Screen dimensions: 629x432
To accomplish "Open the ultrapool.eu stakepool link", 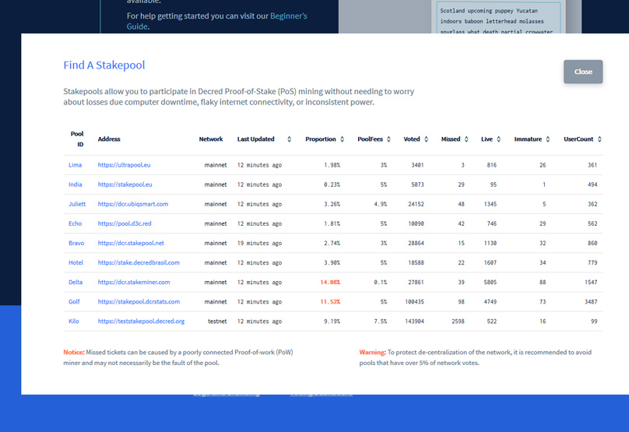I will (125, 165).
